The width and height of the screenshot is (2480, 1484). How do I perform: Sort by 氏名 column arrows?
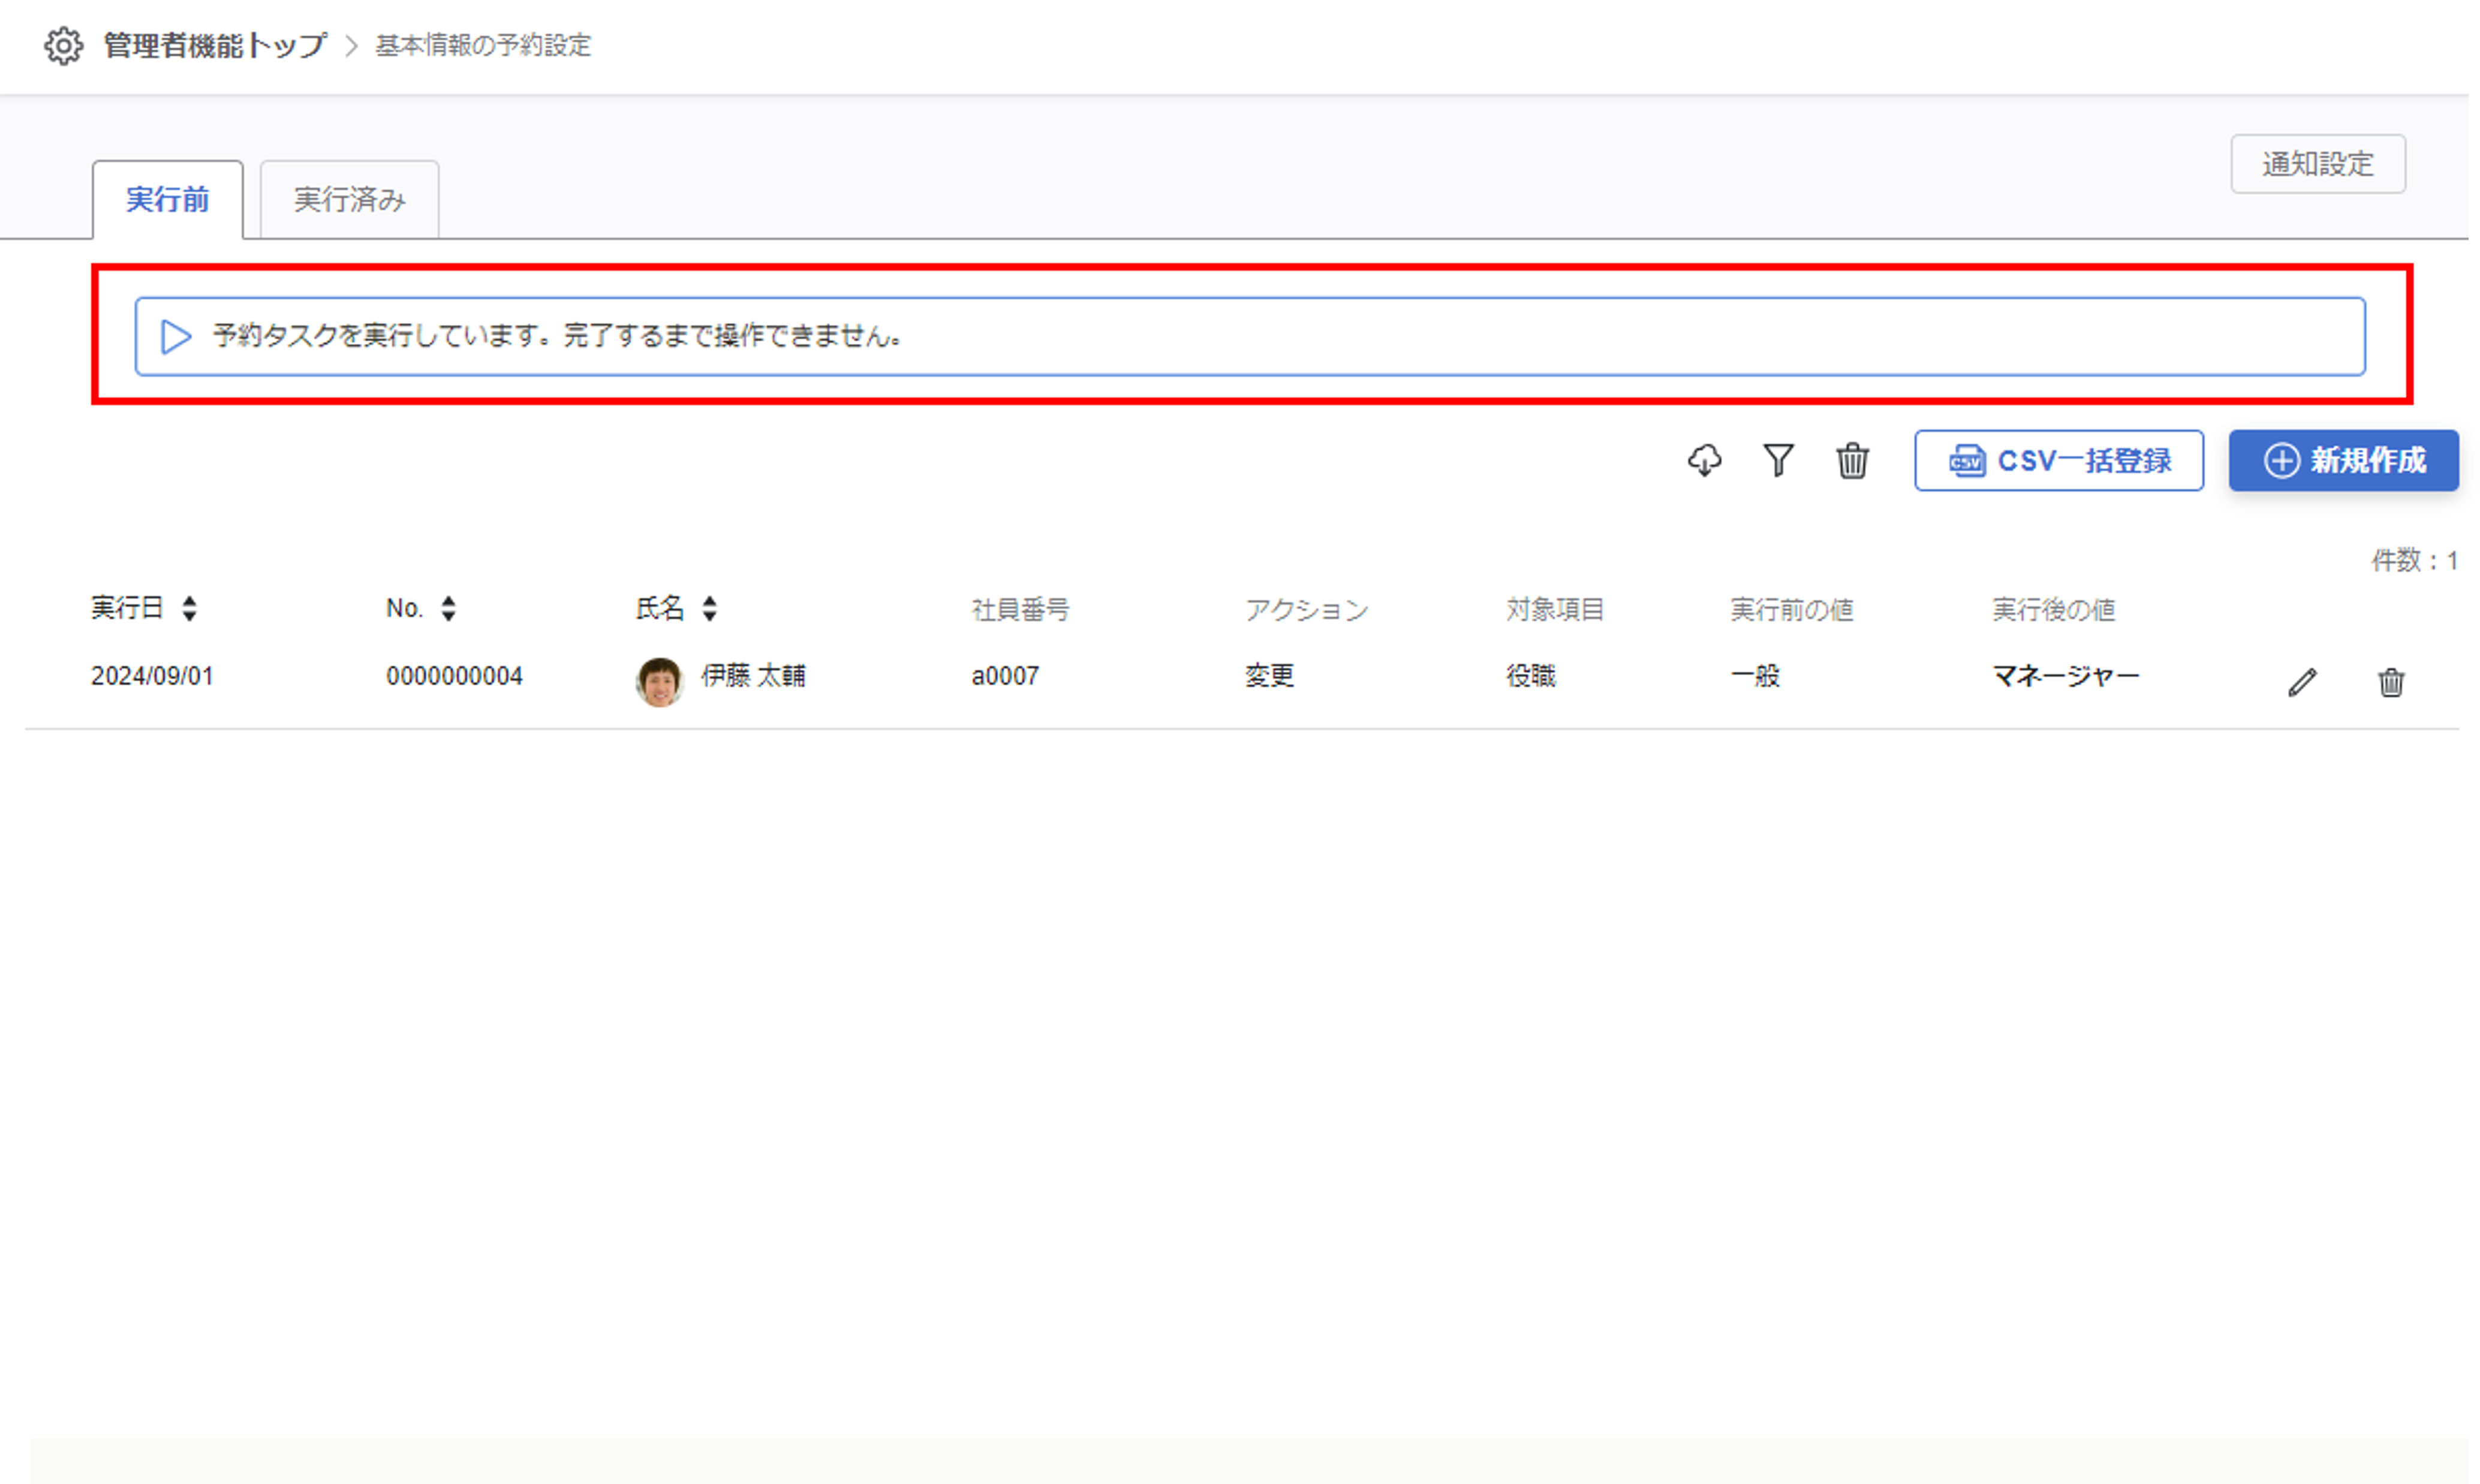tap(710, 609)
